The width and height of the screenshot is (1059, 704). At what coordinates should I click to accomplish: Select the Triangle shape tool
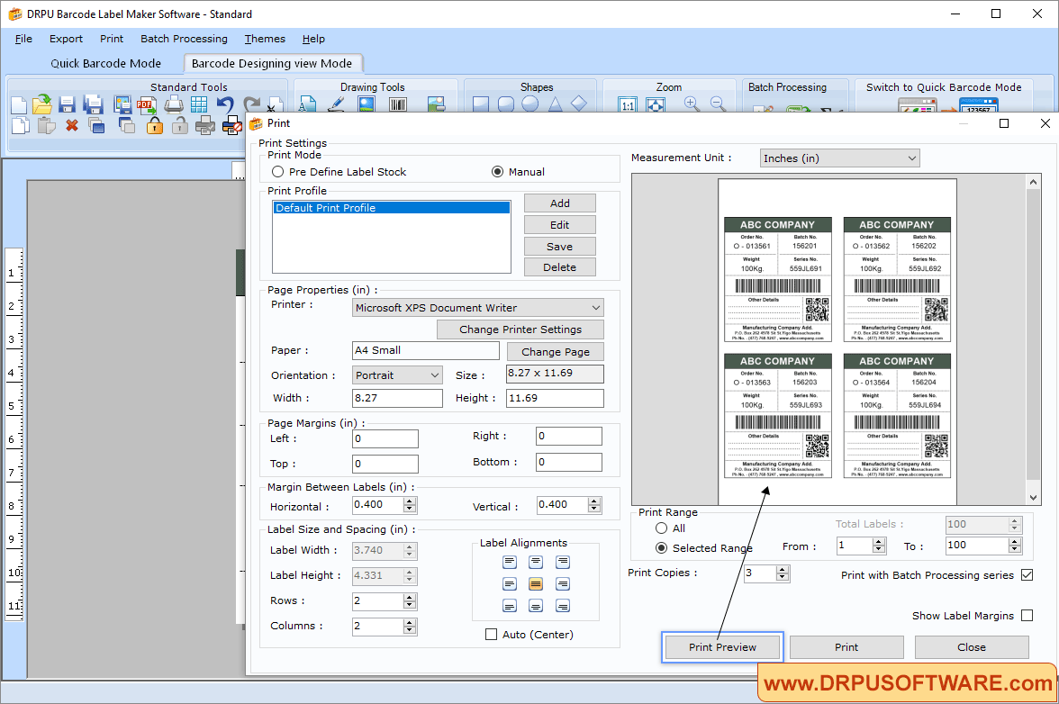pos(555,104)
